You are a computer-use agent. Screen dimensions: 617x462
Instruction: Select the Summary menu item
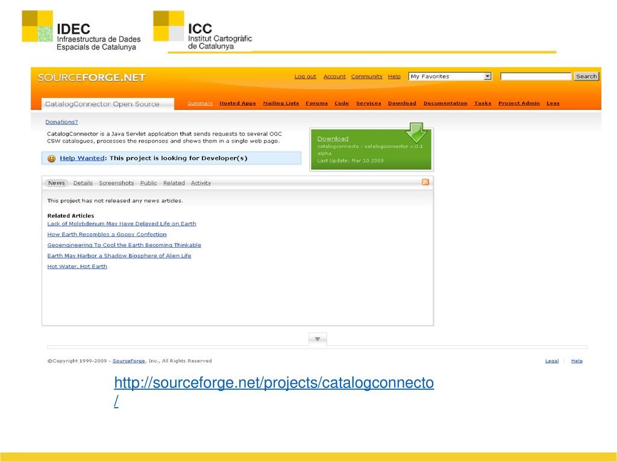click(200, 103)
